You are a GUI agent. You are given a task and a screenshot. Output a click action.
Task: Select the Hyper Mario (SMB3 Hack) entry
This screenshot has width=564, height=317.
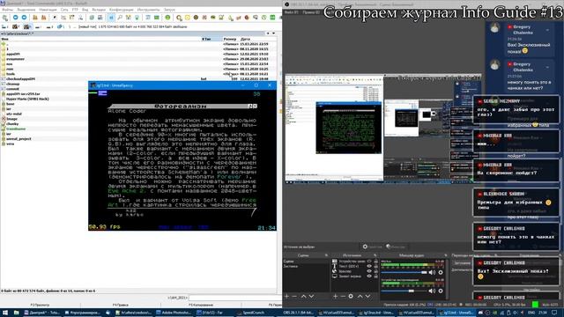click(27, 99)
